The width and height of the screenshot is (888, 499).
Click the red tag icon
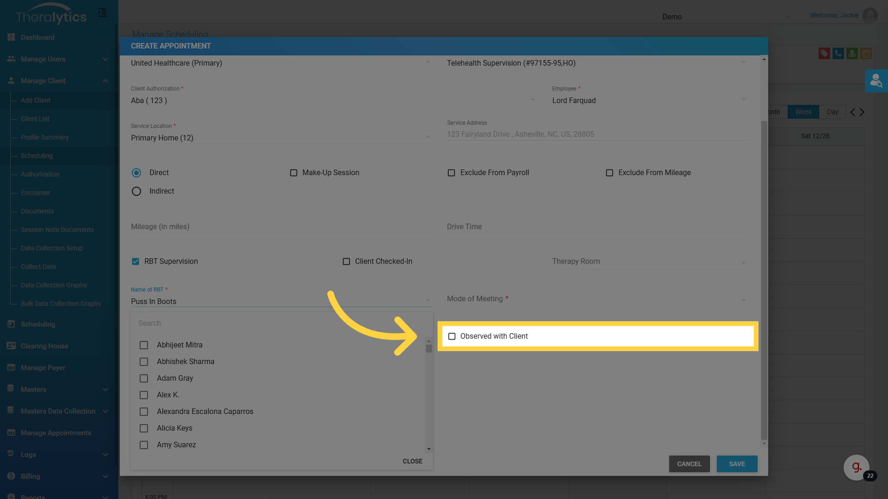coord(824,54)
